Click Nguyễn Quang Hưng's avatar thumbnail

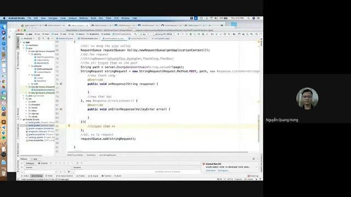pyautogui.click(x=307, y=99)
